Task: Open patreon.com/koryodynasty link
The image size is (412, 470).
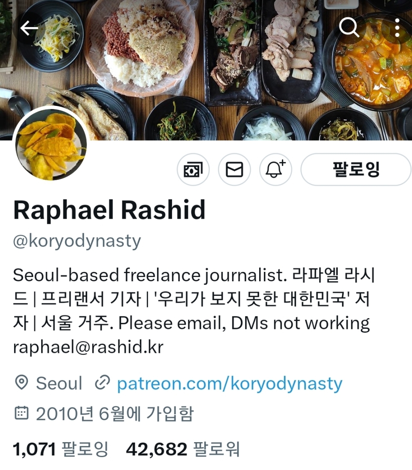Action: [230, 383]
